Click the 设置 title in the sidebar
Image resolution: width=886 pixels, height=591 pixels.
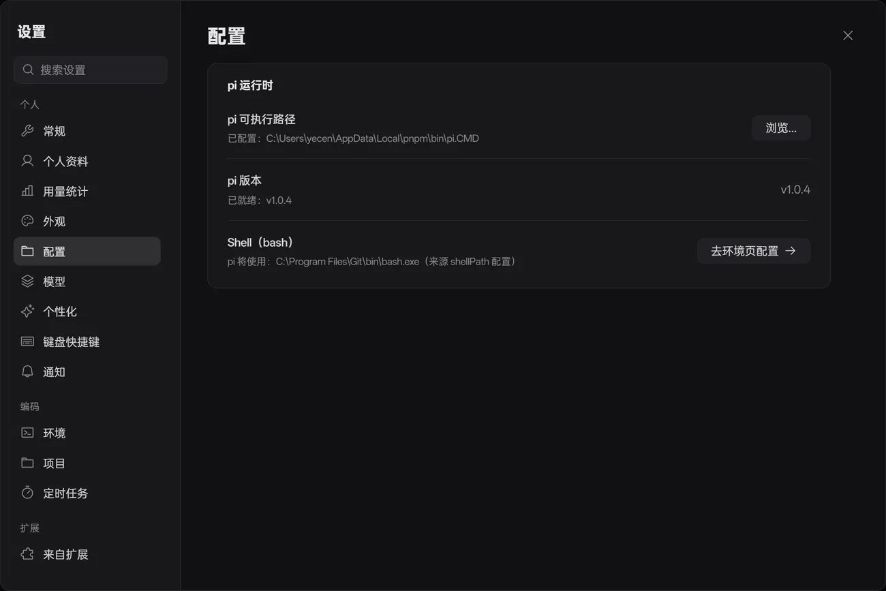click(31, 32)
